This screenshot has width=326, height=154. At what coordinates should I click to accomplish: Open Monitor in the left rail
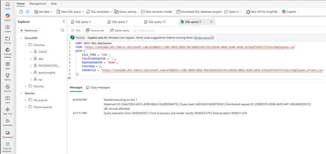[7, 88]
